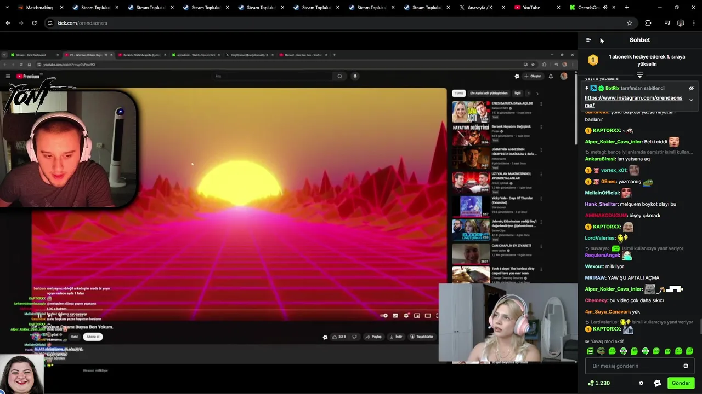702x394 pixels.
Task: Mute the OrendaOnsra tab audio
Action: (605, 8)
